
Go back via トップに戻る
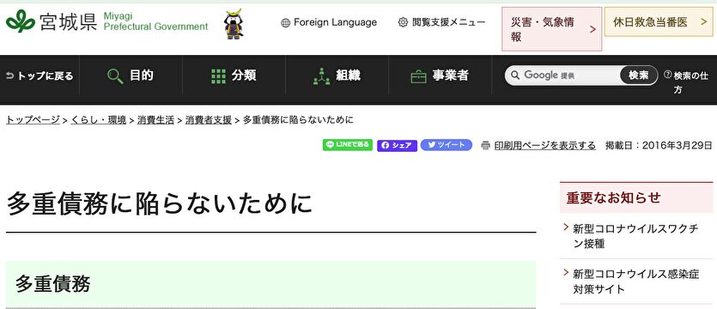(x=39, y=76)
